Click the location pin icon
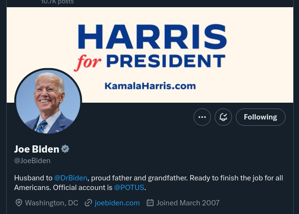The height and width of the screenshot is (214, 299). [x=19, y=203]
